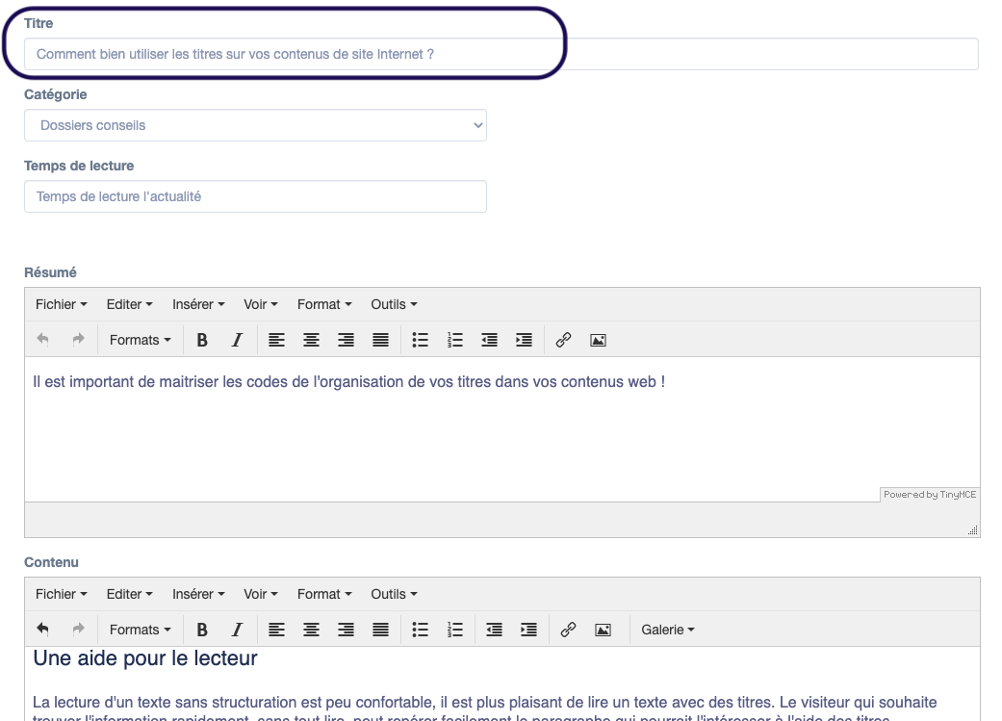Undo last action in Contenu editor
This screenshot has height=721, width=1002.
(x=42, y=630)
